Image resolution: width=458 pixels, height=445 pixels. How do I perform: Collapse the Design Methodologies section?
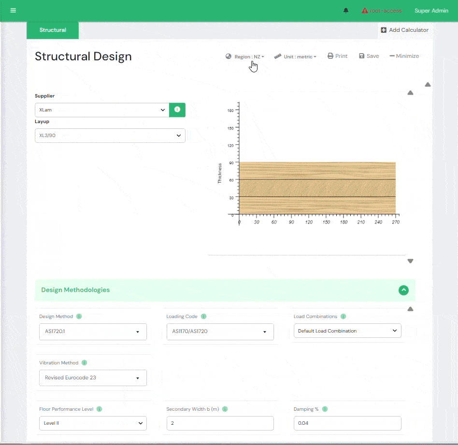(403, 290)
